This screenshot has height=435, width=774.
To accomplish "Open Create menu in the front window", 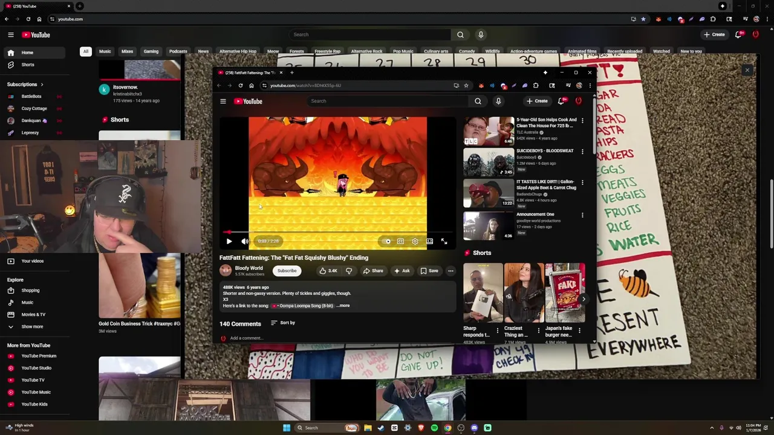I will [537, 101].
